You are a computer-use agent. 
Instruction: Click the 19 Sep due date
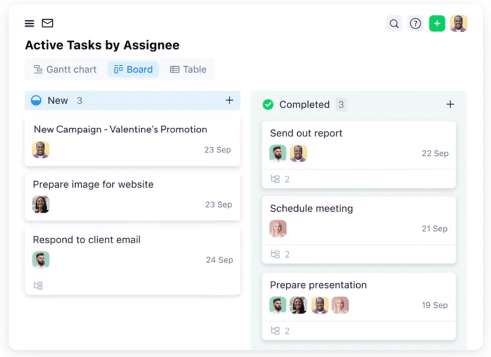(x=434, y=305)
